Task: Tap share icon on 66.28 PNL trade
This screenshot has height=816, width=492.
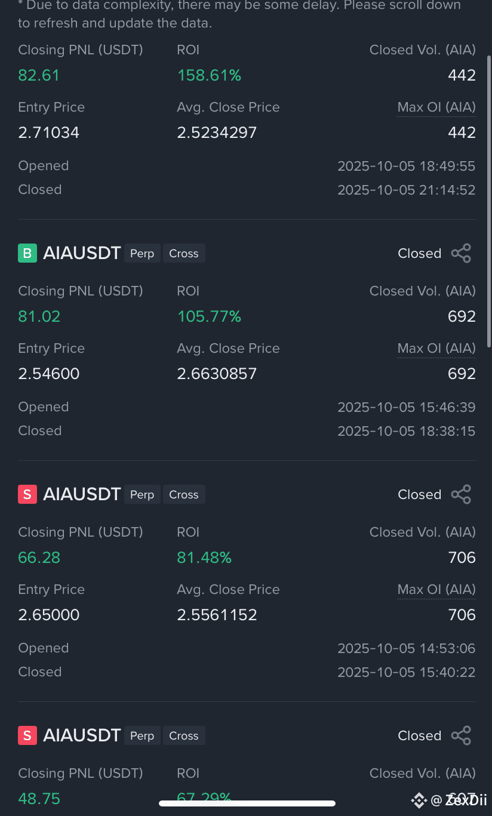Action: (x=461, y=495)
